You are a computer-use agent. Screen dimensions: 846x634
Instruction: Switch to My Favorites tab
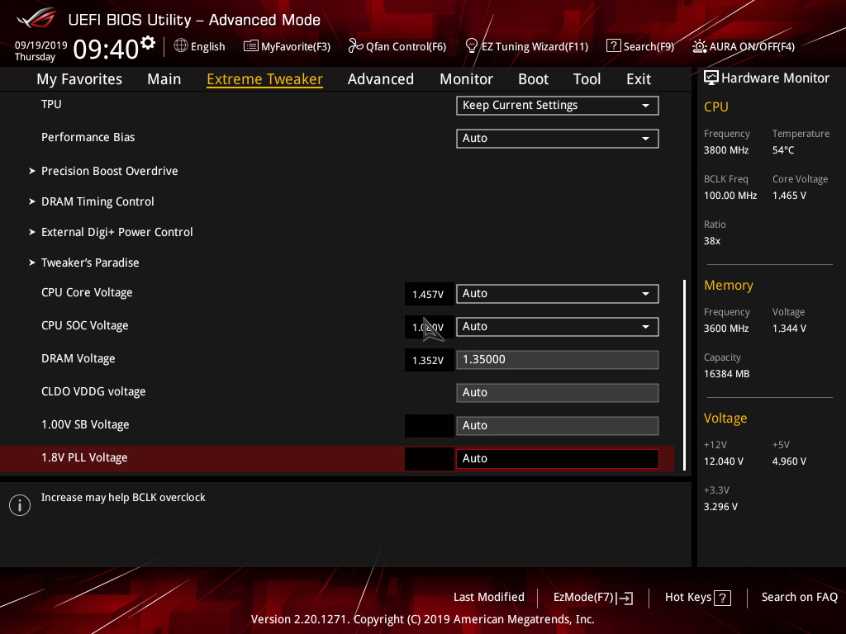(x=79, y=79)
